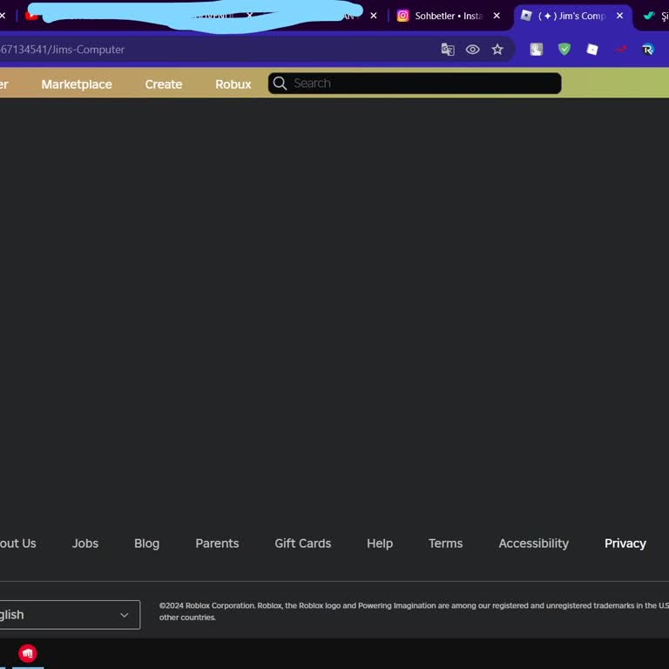Open the green shield extension icon
Viewport: 669px width, 669px height.
coord(564,50)
